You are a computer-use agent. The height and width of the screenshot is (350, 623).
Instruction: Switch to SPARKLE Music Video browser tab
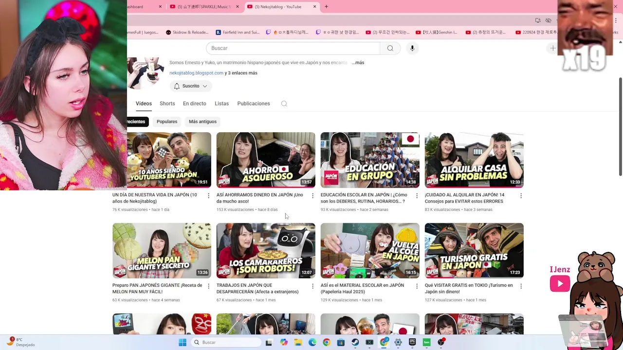click(x=203, y=7)
